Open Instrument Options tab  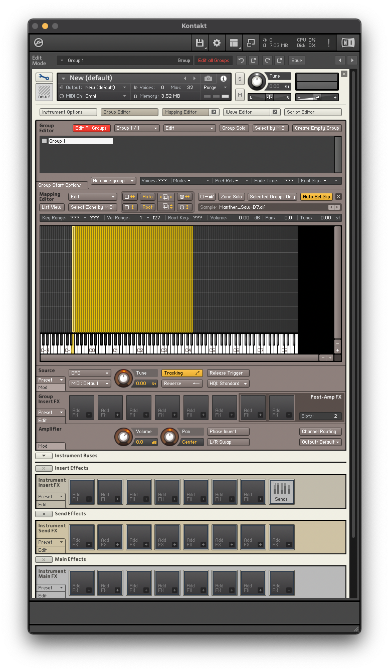[68, 112]
